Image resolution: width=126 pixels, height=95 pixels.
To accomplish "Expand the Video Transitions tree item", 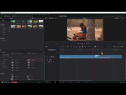I will [x=2, y=54].
